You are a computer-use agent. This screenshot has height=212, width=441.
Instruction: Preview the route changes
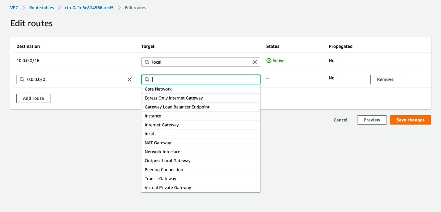pyautogui.click(x=372, y=120)
